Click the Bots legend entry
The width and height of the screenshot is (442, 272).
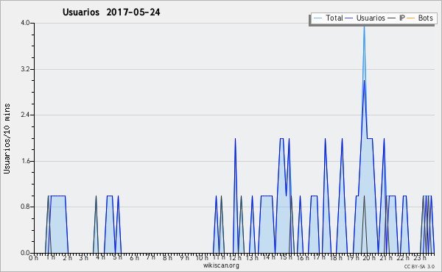click(420, 18)
